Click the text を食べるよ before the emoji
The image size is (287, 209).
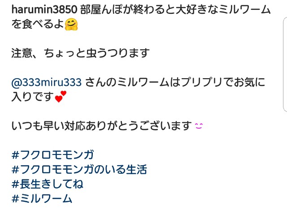pyautogui.click(x=38, y=24)
